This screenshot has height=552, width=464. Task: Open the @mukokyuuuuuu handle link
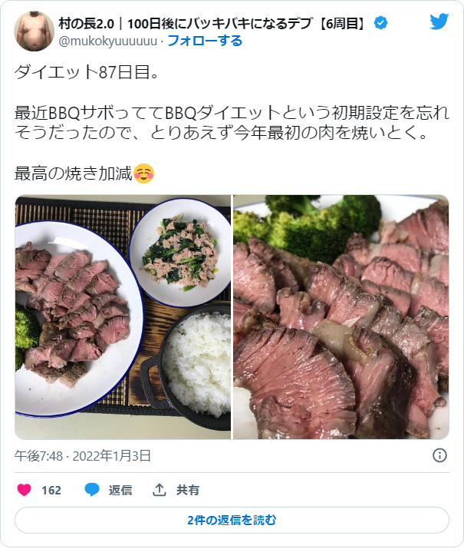[x=107, y=41]
